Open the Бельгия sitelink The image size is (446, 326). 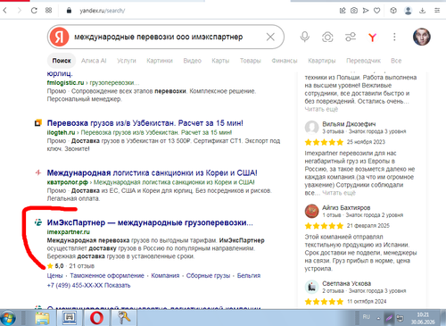(249, 276)
